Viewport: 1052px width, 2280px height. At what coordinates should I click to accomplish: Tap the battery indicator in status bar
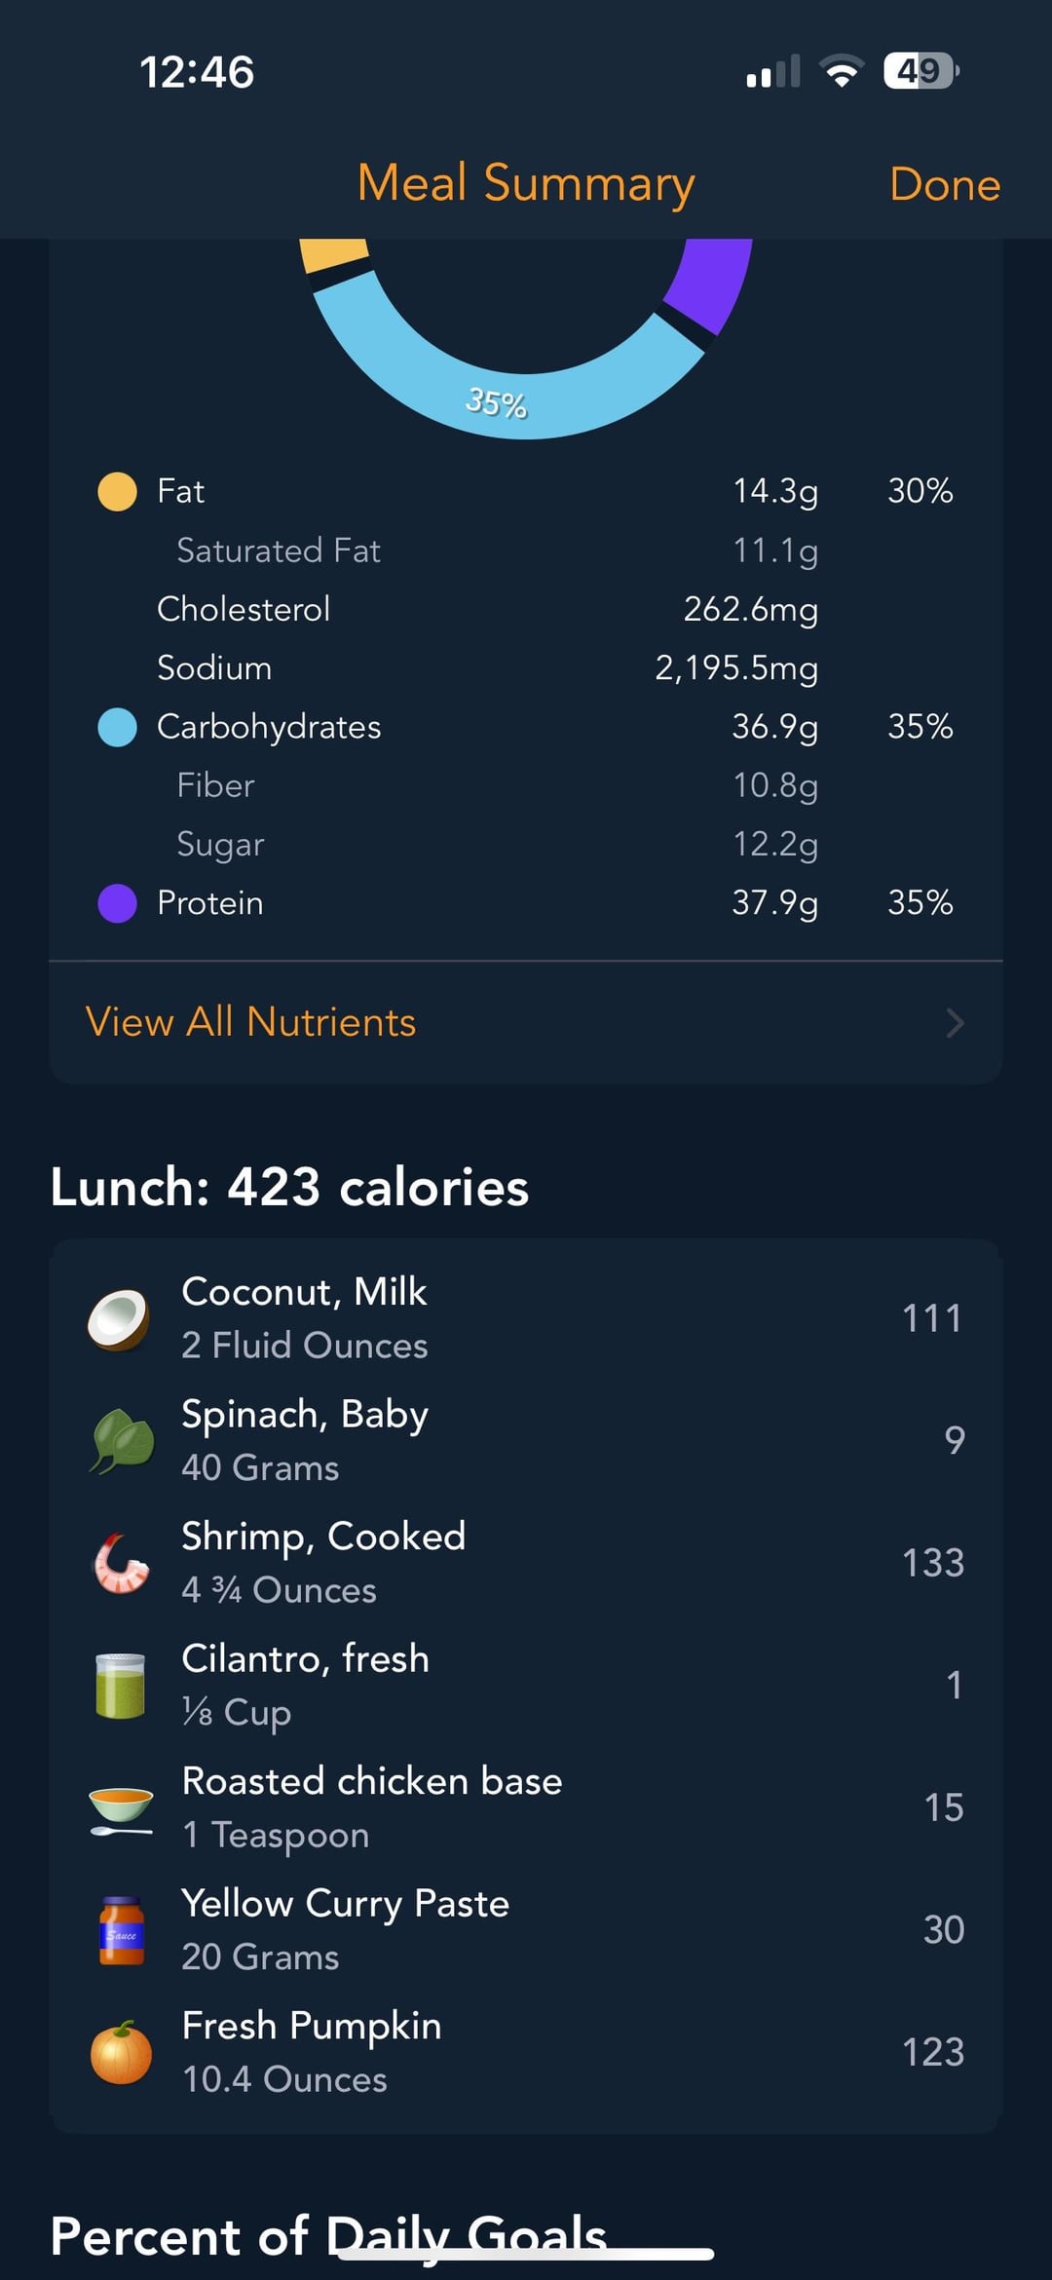pos(920,71)
